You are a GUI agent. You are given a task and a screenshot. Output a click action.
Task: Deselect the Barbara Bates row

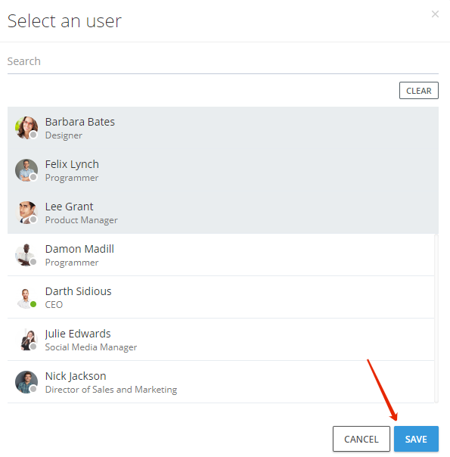(223, 128)
